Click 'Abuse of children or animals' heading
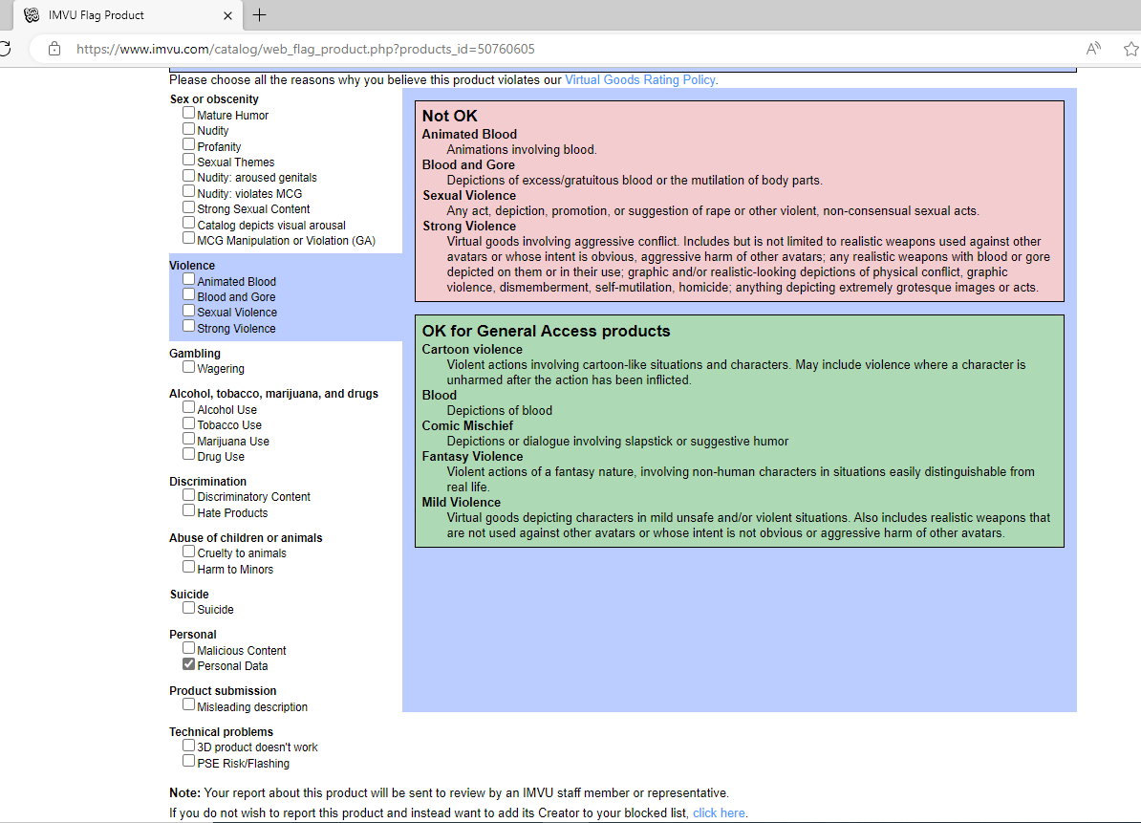This screenshot has height=823, width=1141. point(246,538)
